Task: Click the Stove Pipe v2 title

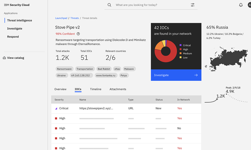Action: 67,27
